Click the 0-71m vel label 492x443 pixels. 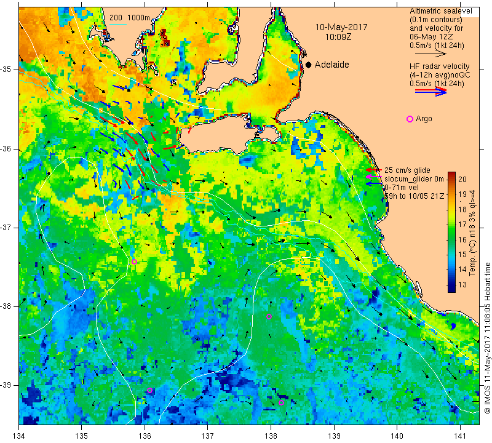coord(402,188)
